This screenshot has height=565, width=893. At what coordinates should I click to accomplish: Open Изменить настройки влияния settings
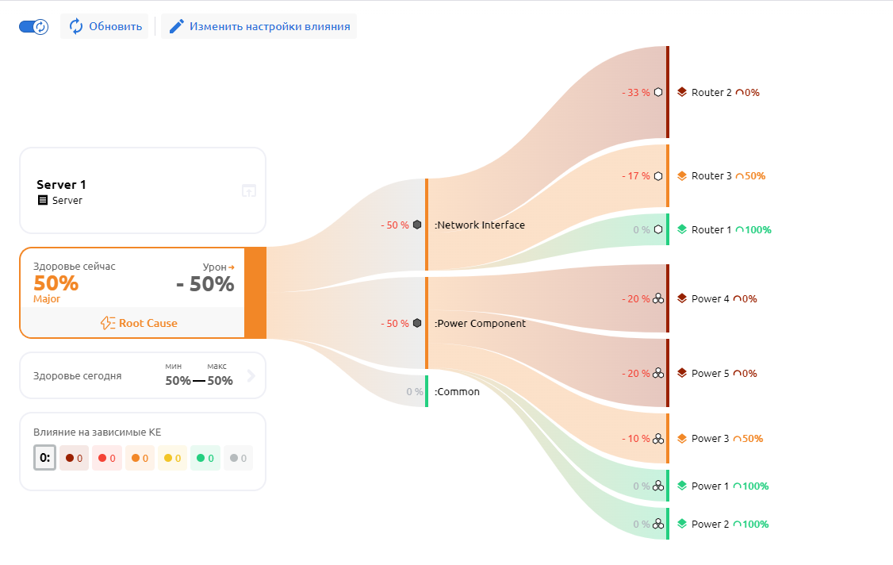[259, 26]
